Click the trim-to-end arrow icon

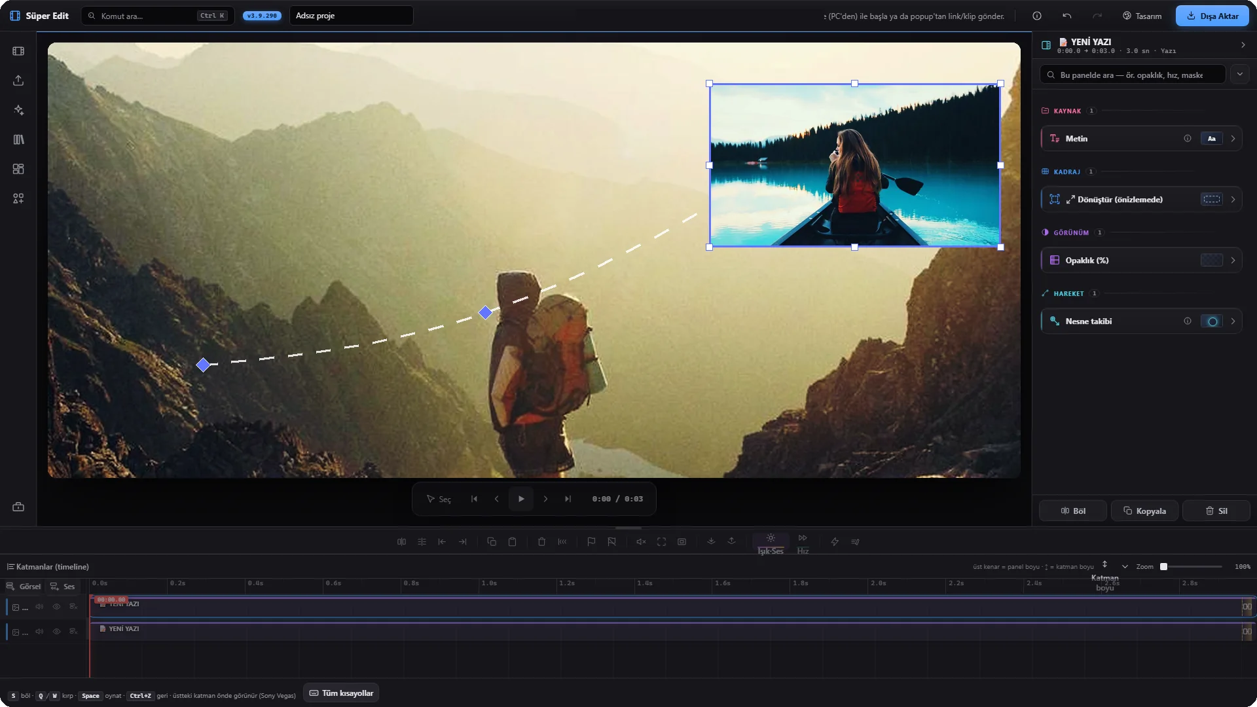tap(463, 542)
